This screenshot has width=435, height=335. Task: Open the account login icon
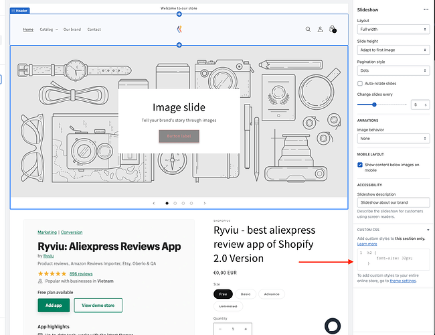pyautogui.click(x=320, y=29)
